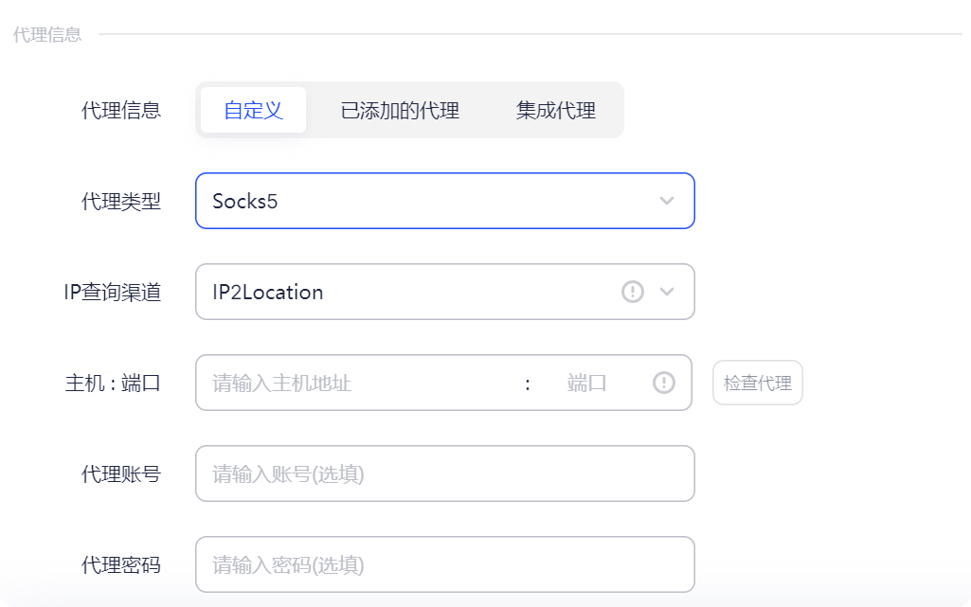
Task: Click the 检查代理 button
Action: pos(757,383)
